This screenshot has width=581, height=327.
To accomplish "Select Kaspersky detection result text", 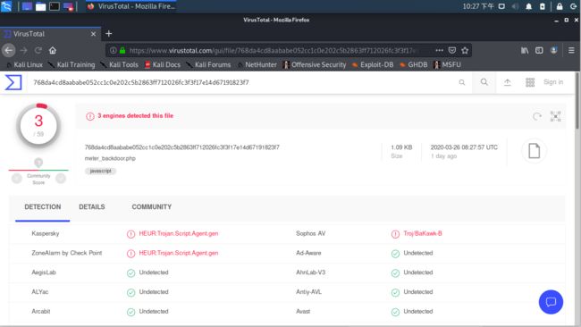I will 179,234.
